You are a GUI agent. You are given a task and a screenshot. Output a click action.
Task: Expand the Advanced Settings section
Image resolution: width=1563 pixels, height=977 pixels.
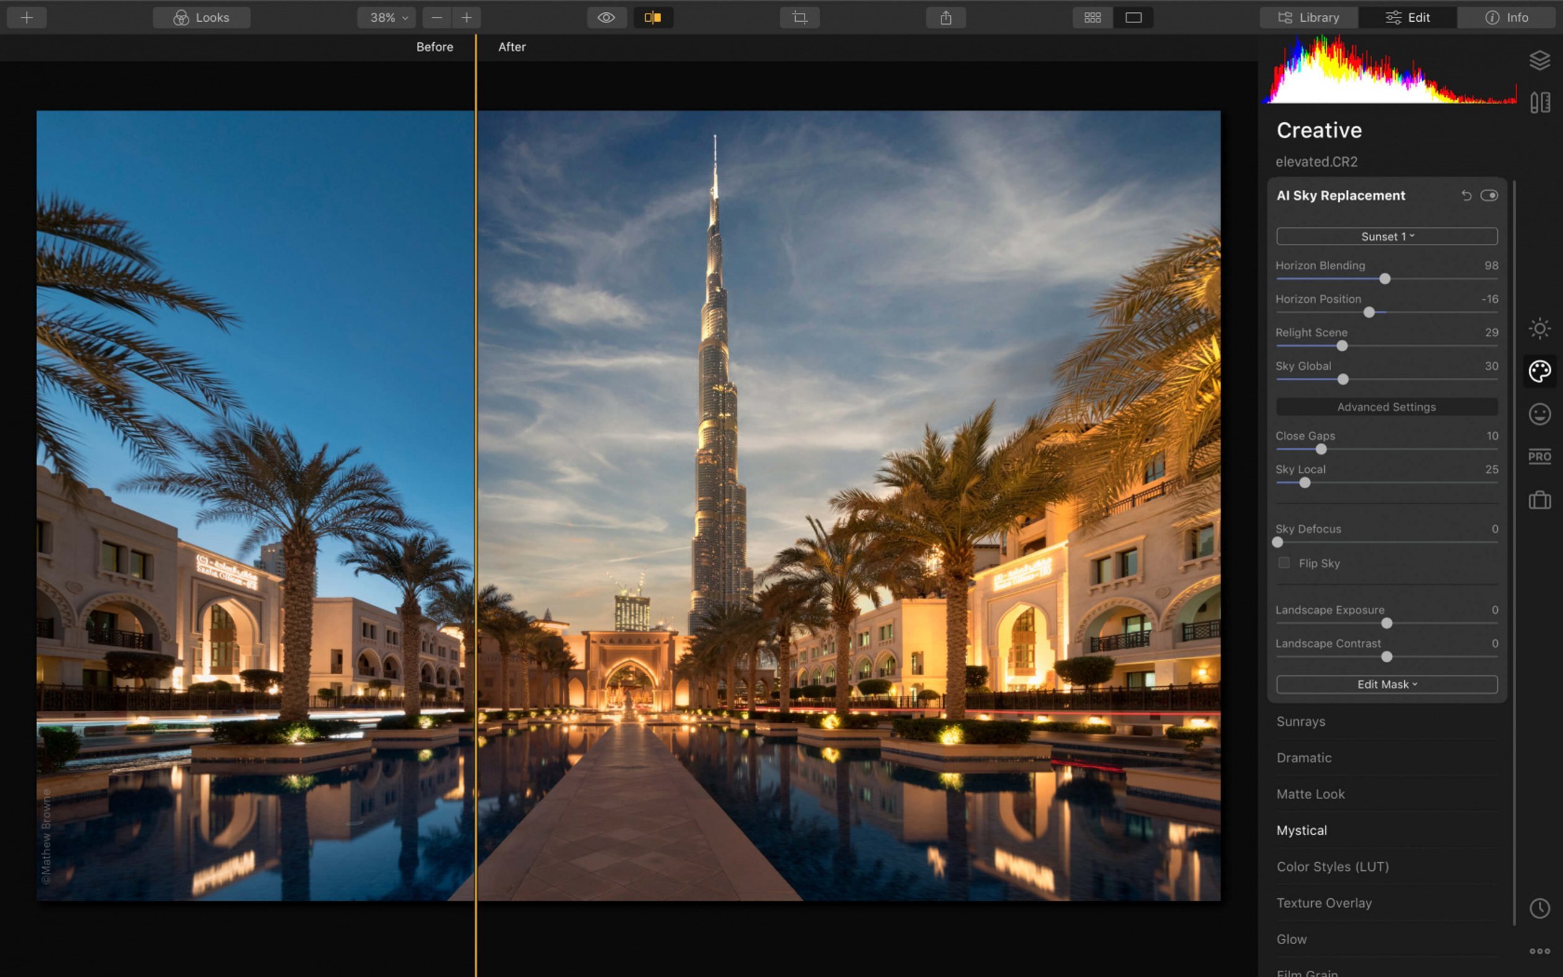tap(1386, 406)
